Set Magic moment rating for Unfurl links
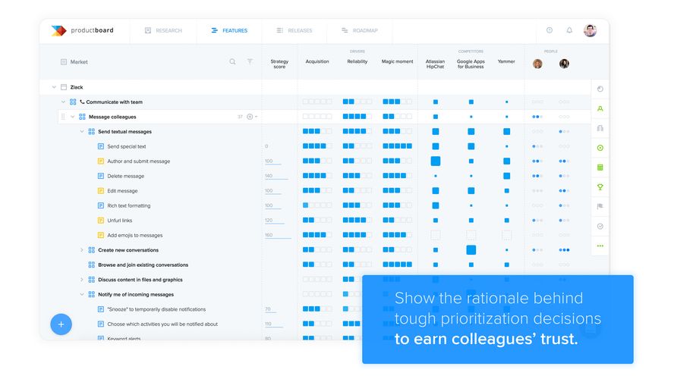 [397, 220]
